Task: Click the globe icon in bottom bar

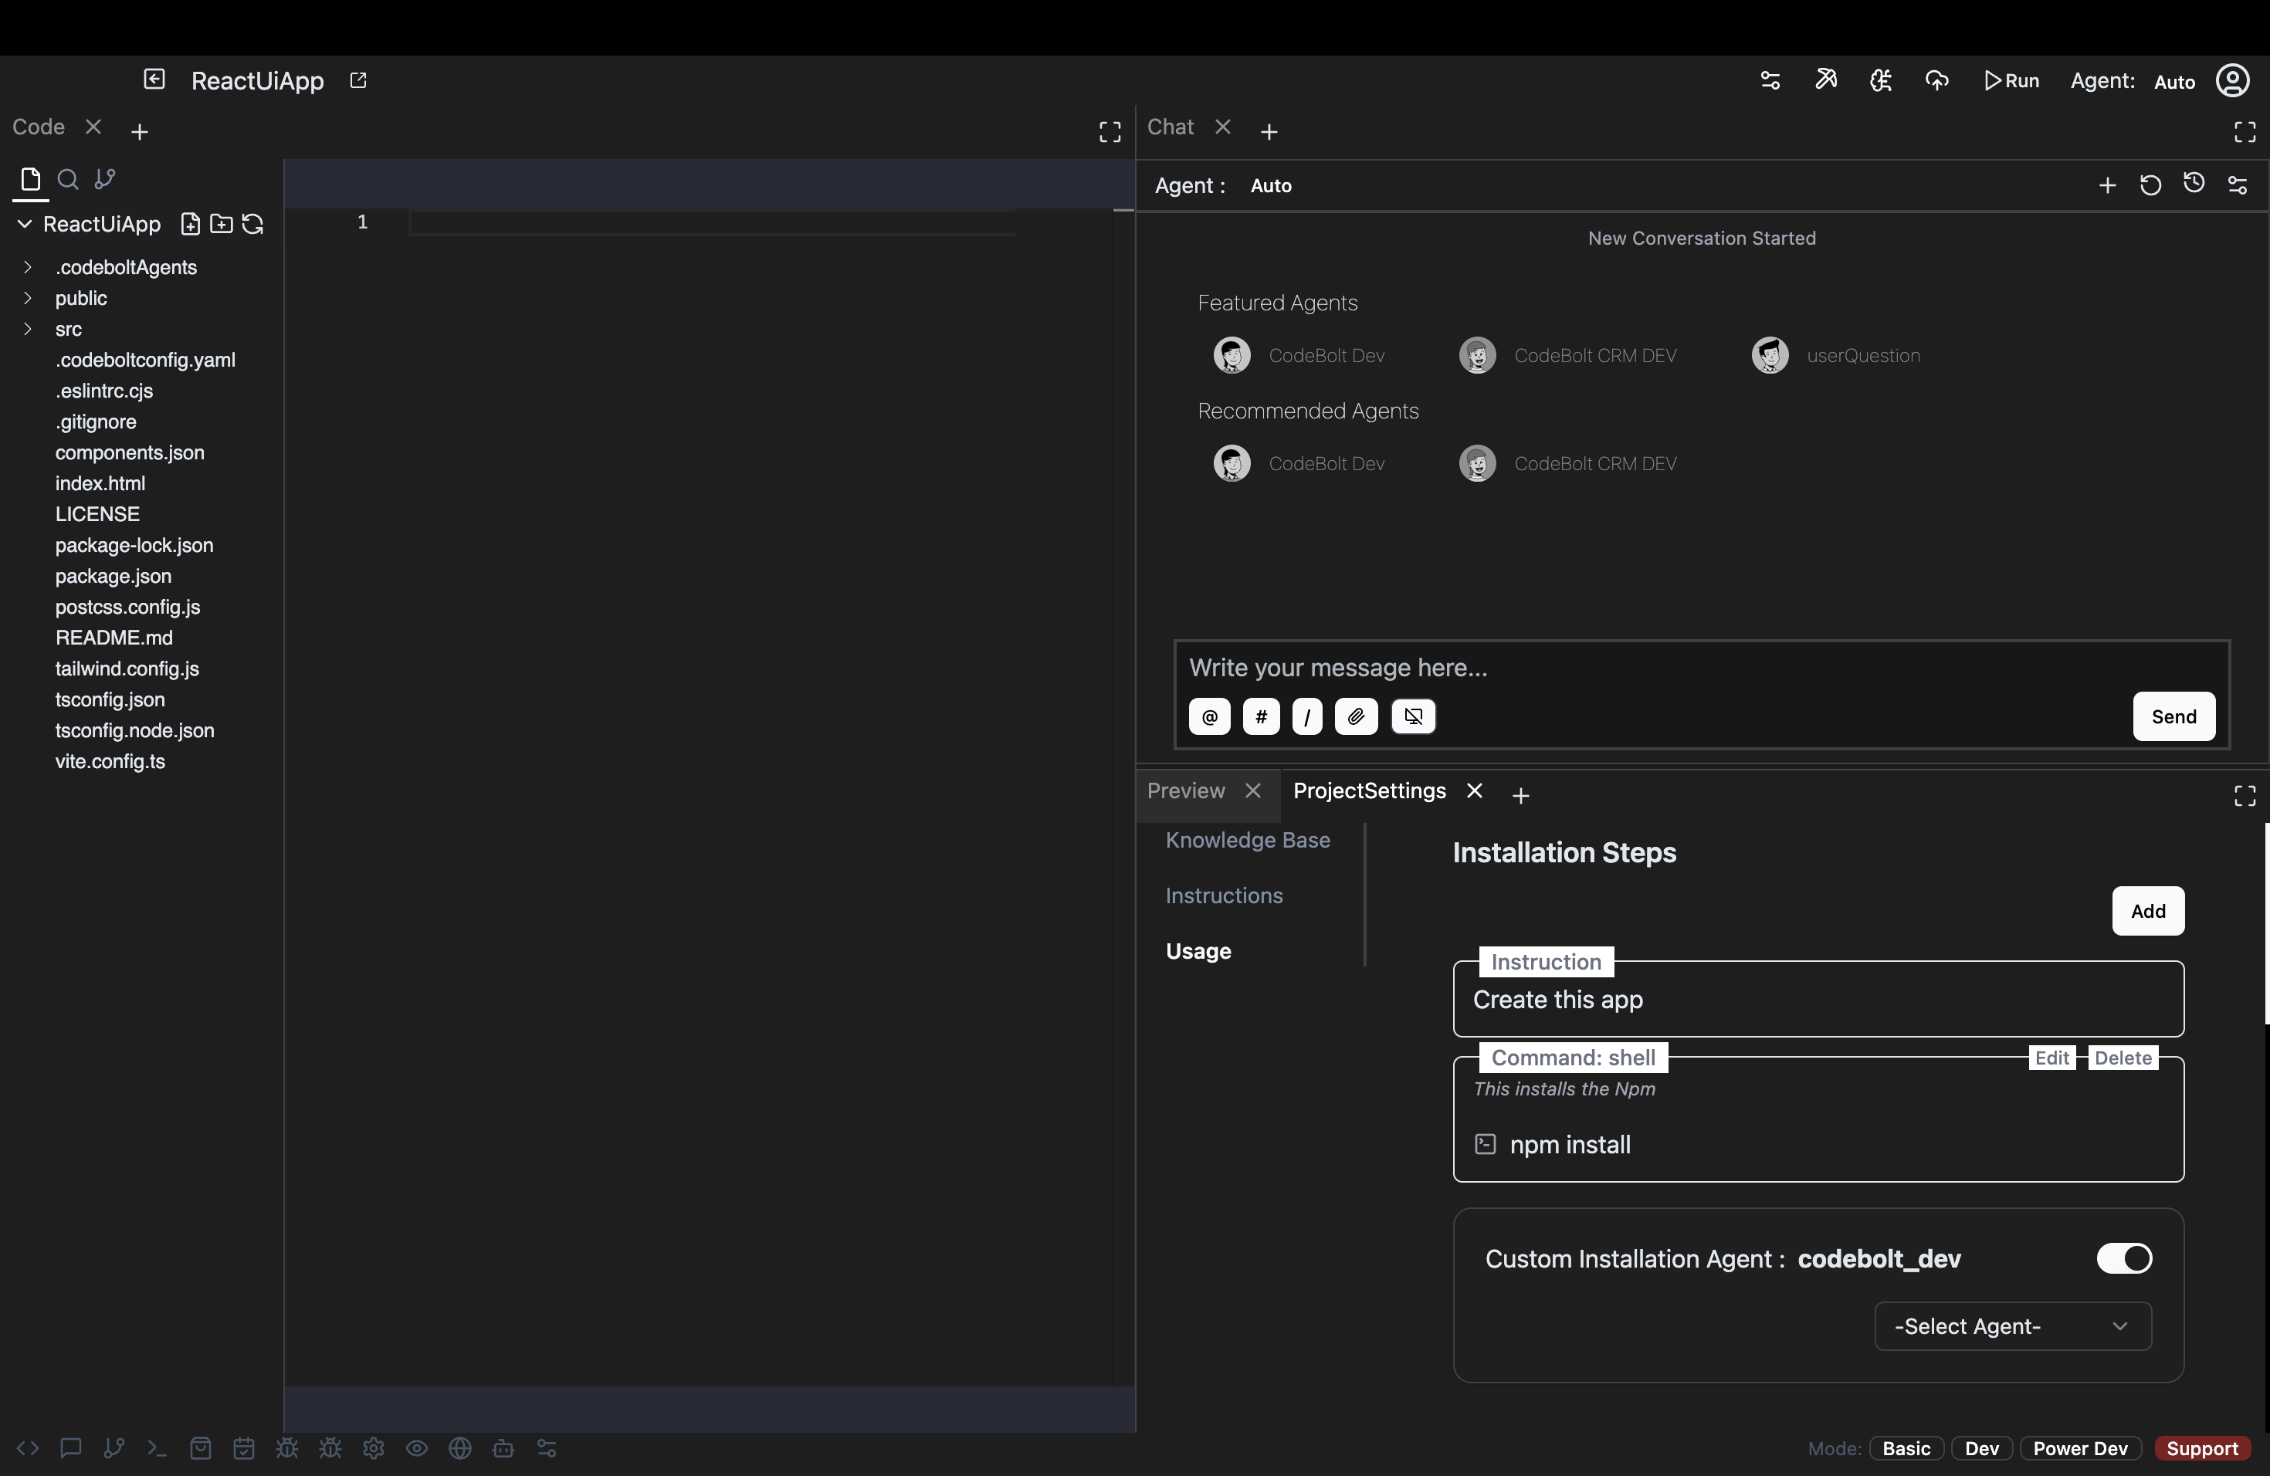Action: tap(461, 1448)
